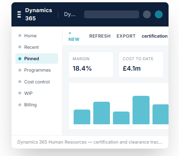The height and width of the screenshot is (156, 179).
Task: Open the app launcher waffle icon
Action: pos(19,14)
